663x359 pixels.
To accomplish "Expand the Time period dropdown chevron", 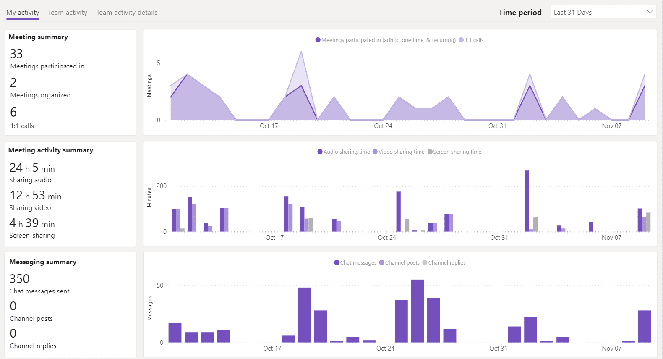I will pos(650,12).
